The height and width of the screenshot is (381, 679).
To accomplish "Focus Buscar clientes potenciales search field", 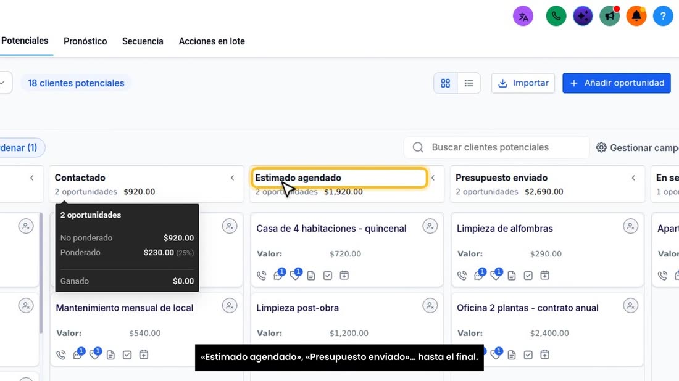I will [497, 147].
